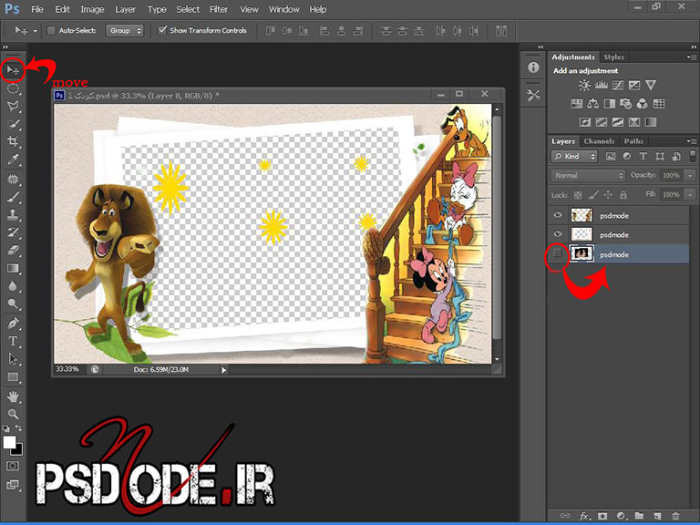Add Curves adjustment
The height and width of the screenshot is (525, 700).
point(618,85)
